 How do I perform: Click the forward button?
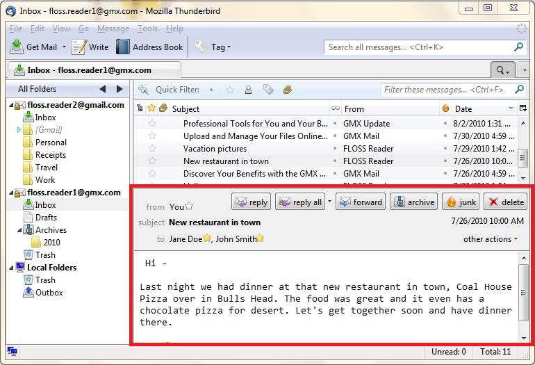click(x=360, y=202)
